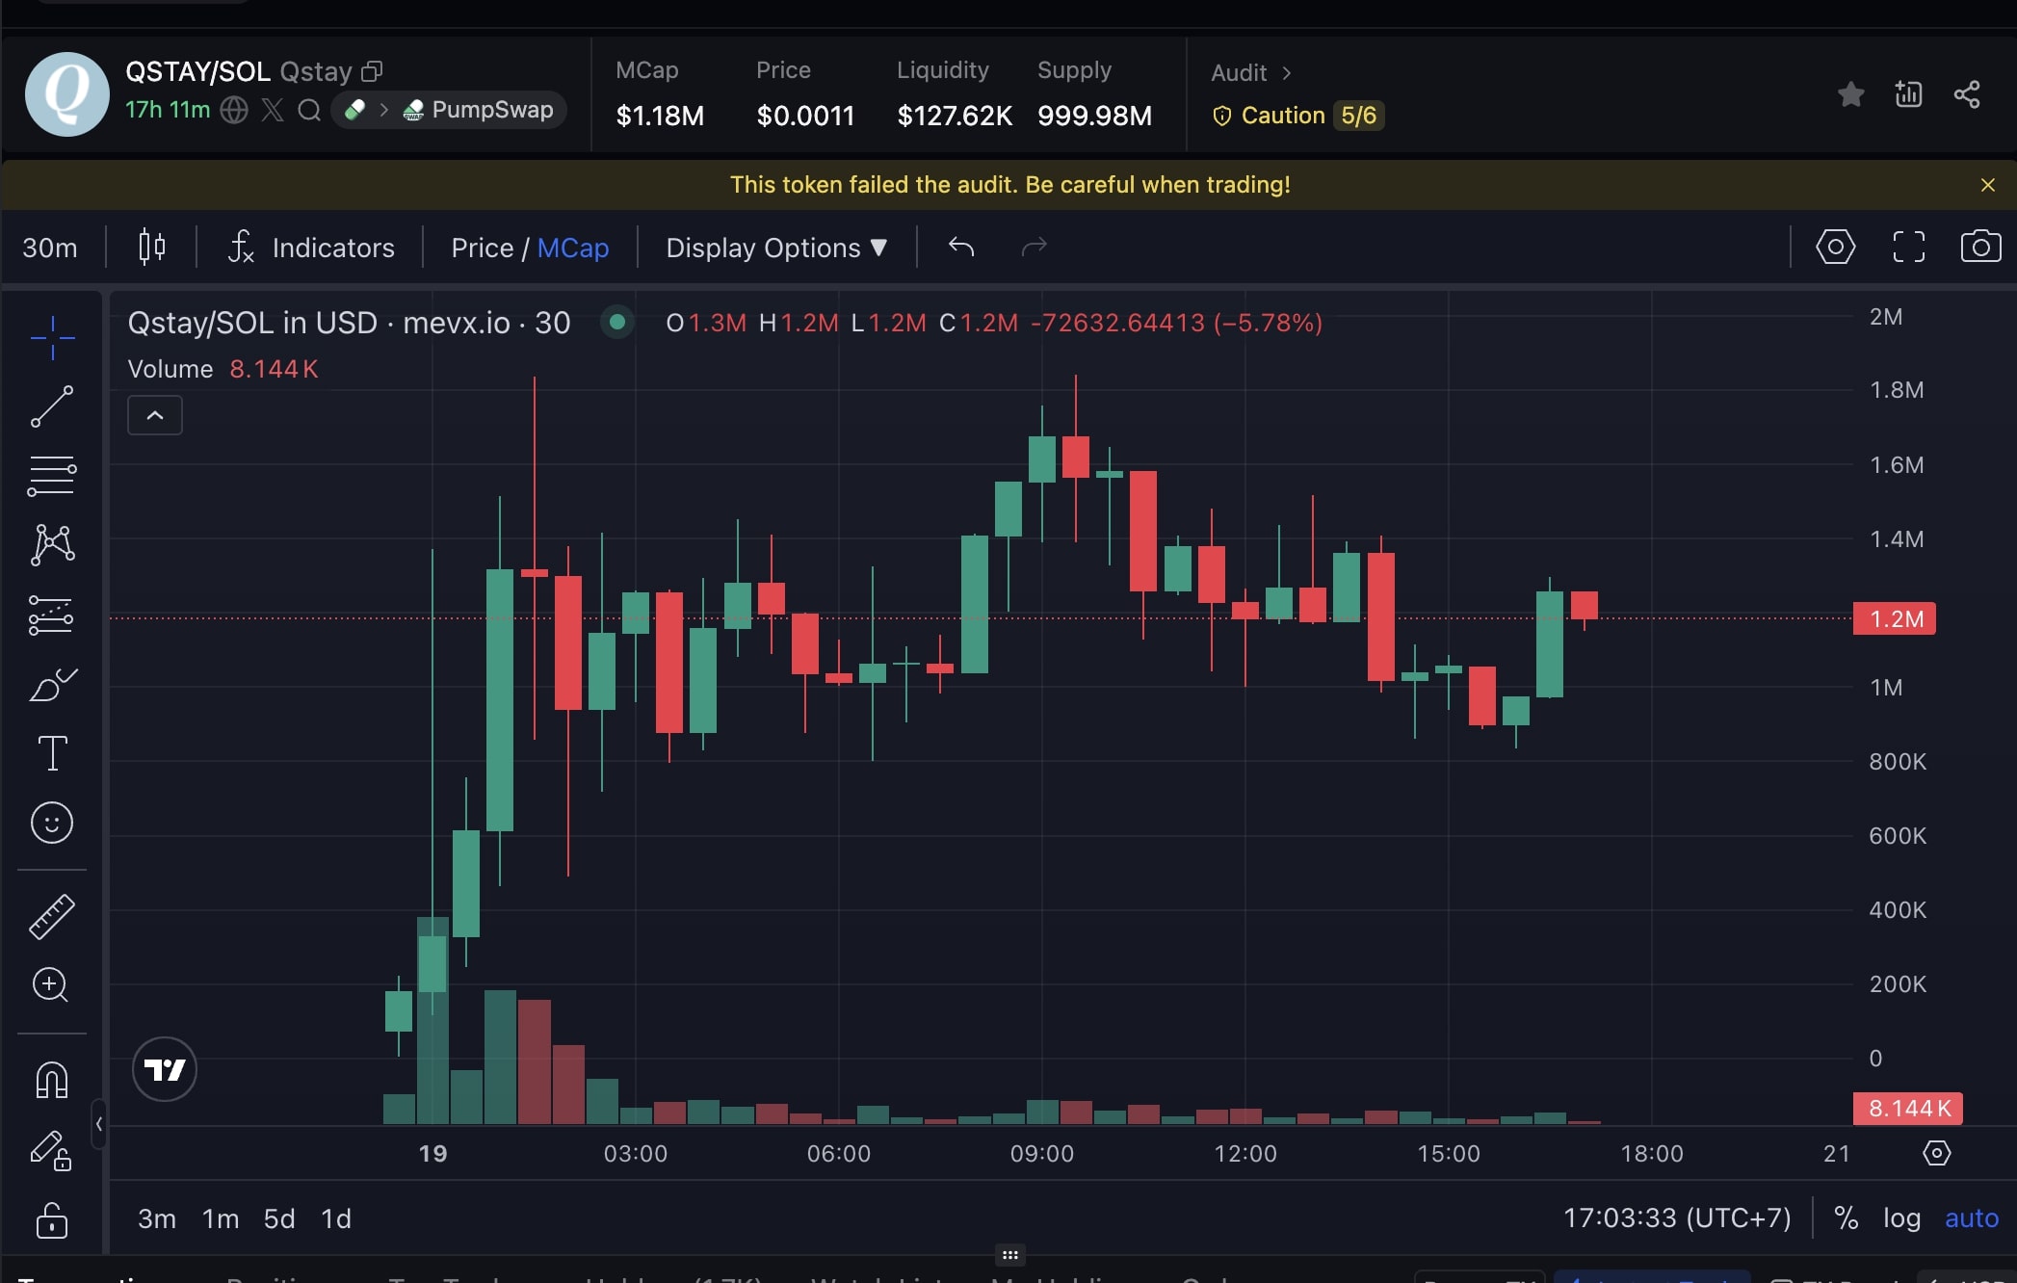Screen dimensions: 2017x1283
Task: Open the 30m interval dropdown
Action: 50,248
